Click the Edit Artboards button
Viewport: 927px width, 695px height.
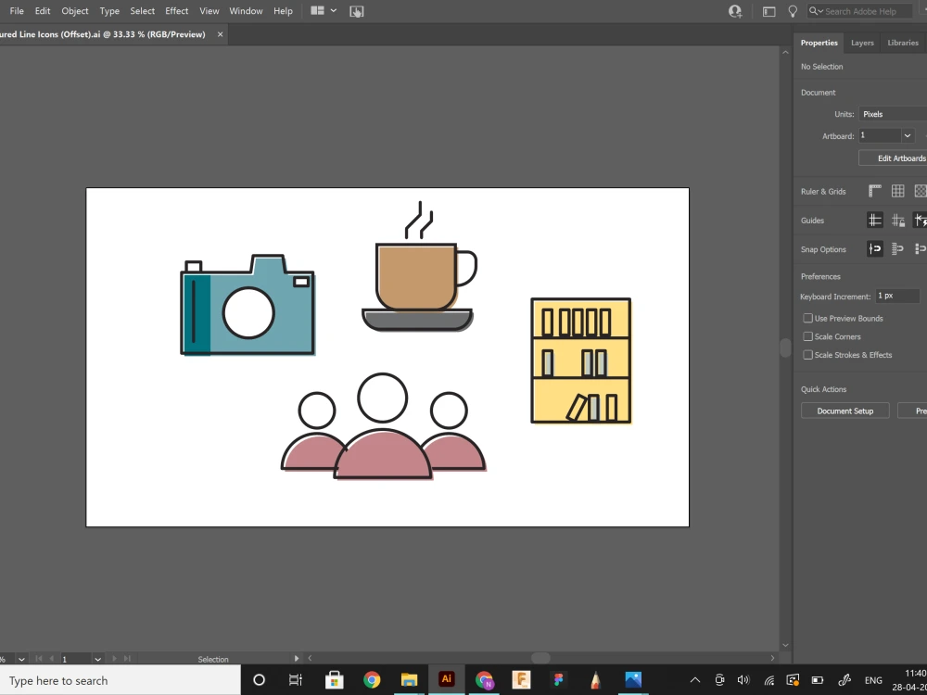[893, 158]
